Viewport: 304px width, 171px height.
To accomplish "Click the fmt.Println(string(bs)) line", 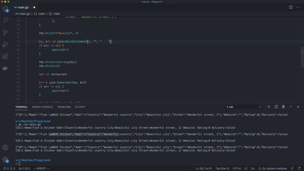I will (58, 62).
